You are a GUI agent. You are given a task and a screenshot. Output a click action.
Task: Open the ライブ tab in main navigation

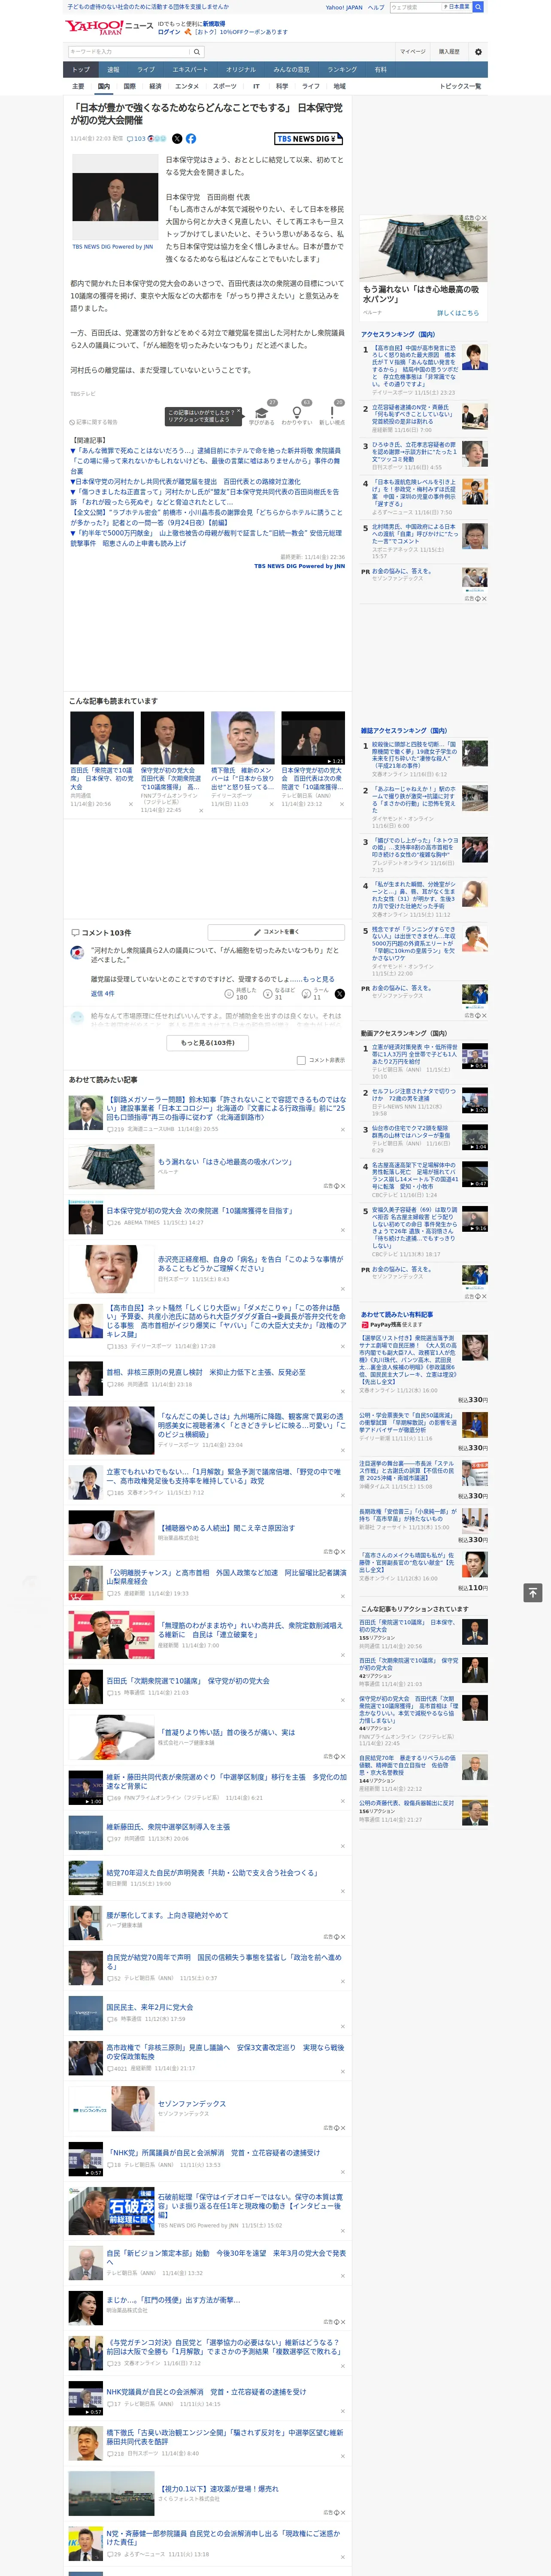tap(146, 70)
